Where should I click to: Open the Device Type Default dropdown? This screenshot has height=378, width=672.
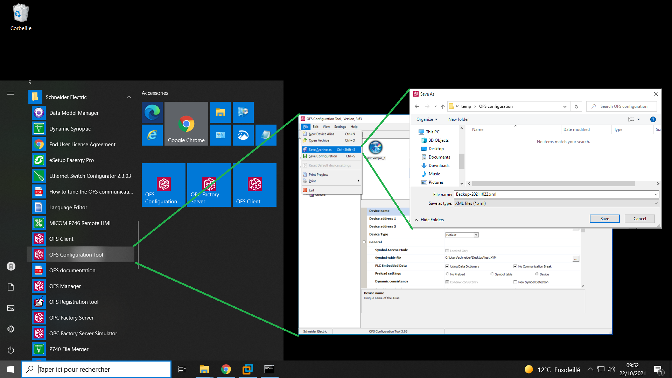476,235
